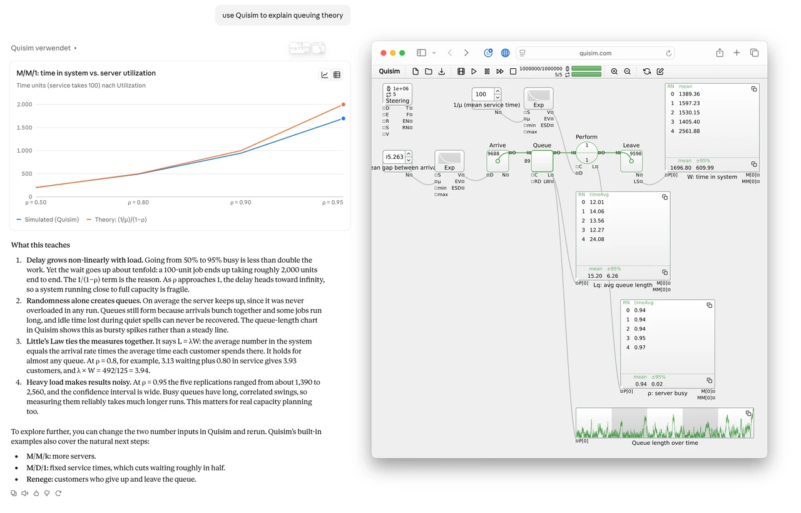The height and width of the screenshot is (513, 801).
Task: Expand the 'Quisim verwendet' details
Action: tap(44, 48)
